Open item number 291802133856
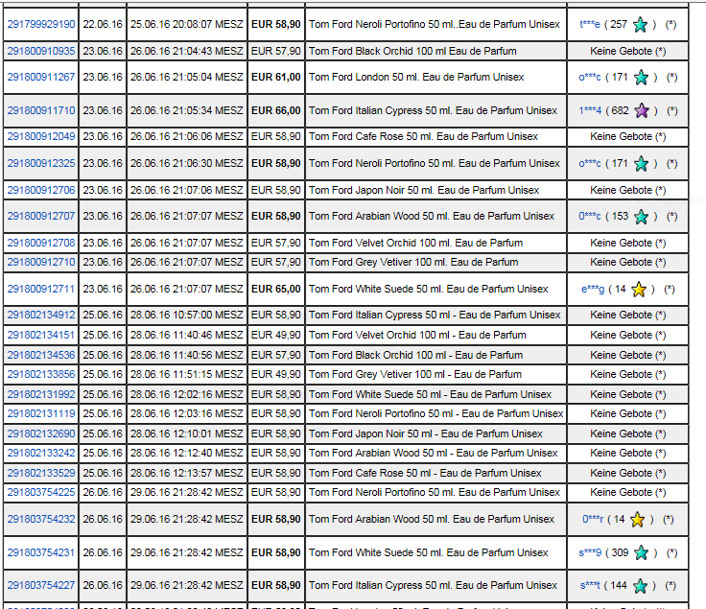This screenshot has width=706, height=609. click(41, 374)
